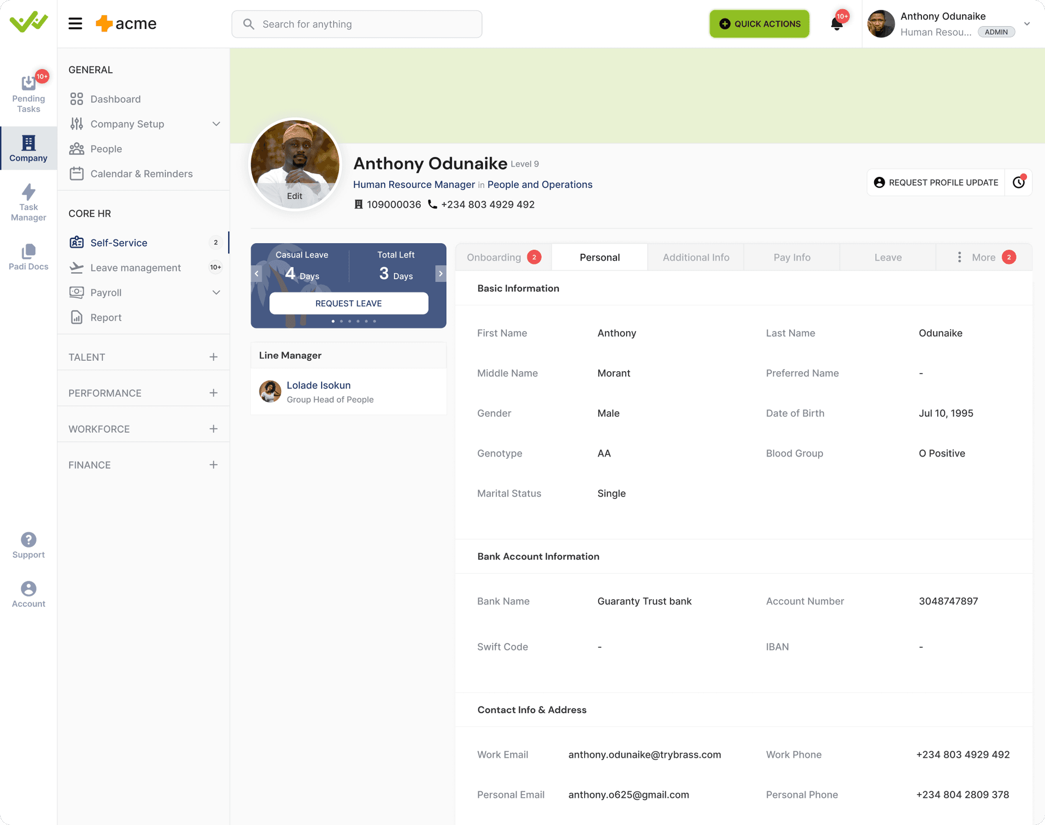Image resolution: width=1045 pixels, height=825 pixels.
Task: Open Task Manager from the left rail
Action: click(x=28, y=202)
